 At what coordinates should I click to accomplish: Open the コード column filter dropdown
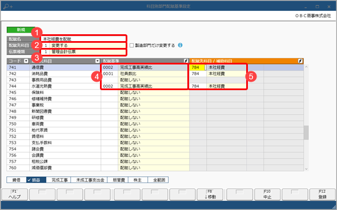click(x=26, y=61)
